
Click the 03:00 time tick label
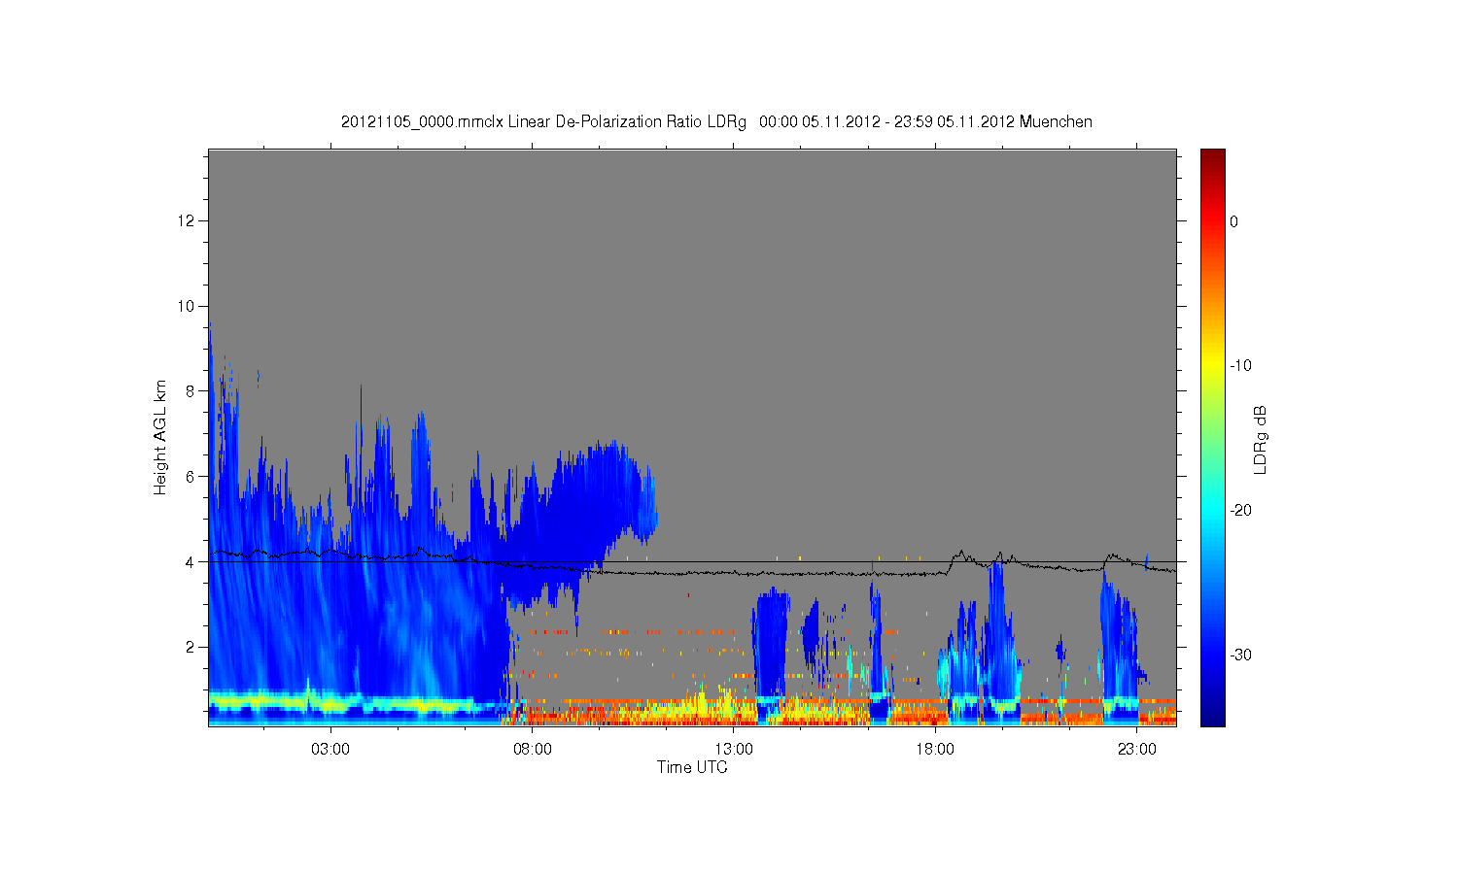point(330,750)
